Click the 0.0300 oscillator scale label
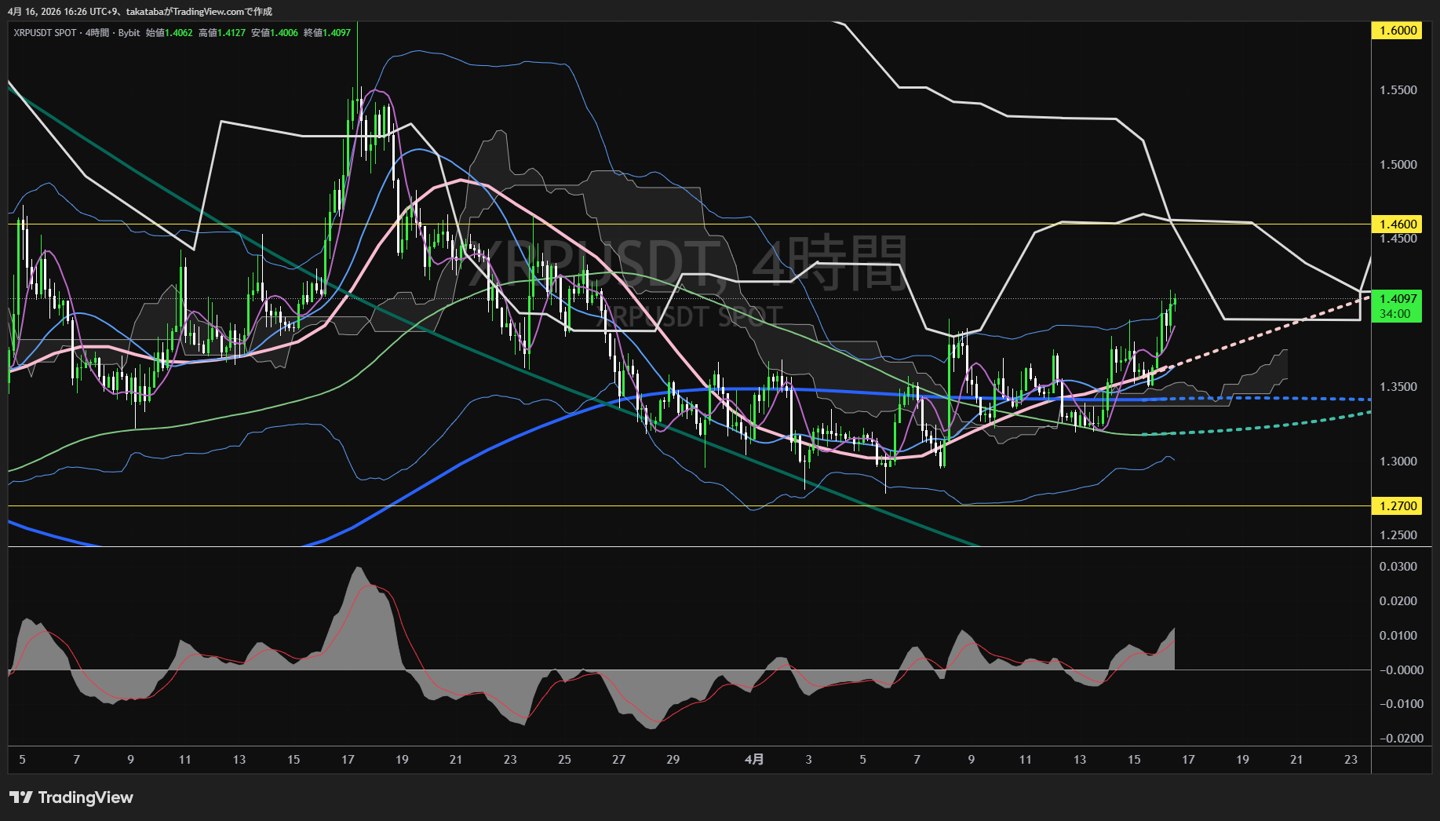Screen dimensions: 1440x821 click(1398, 567)
